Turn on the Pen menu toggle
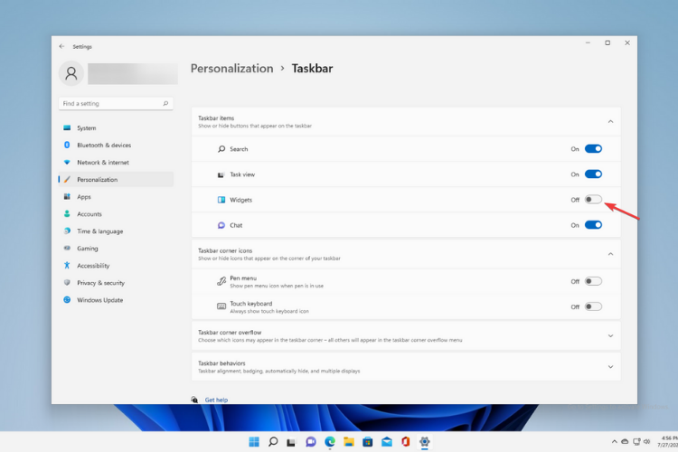Screen dimensions: 678x452 [x=593, y=281]
